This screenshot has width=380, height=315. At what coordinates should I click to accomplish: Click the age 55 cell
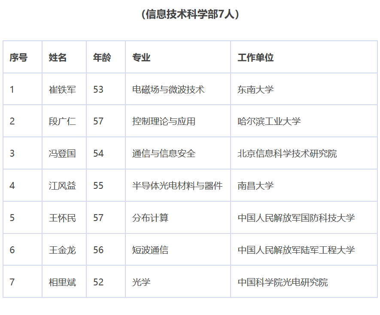coord(98,185)
